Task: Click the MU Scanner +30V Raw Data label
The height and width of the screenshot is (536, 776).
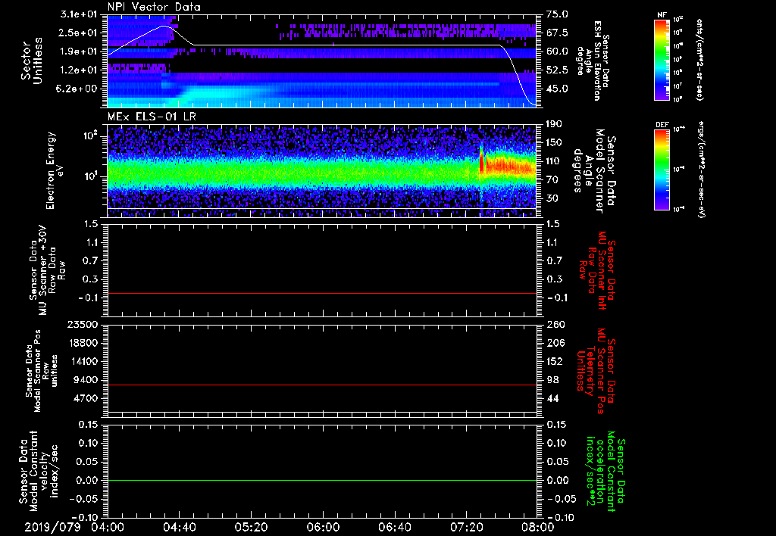Action: 47,270
